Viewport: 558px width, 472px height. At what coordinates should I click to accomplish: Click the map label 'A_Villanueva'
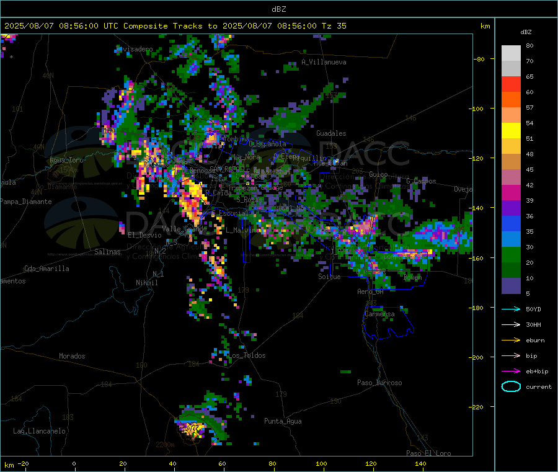point(324,62)
